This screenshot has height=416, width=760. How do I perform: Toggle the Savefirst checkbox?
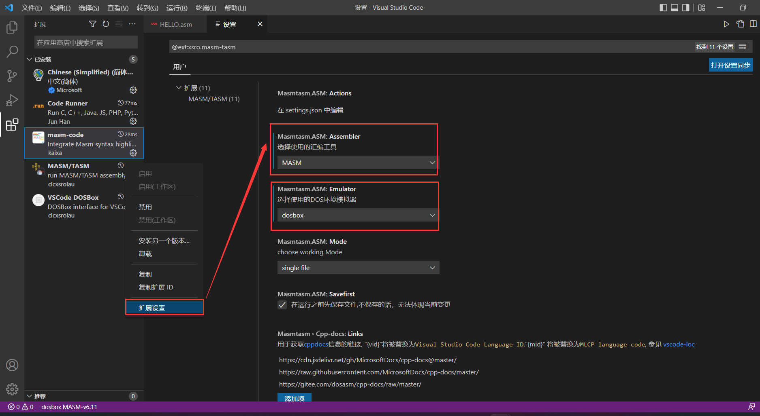(x=282, y=305)
